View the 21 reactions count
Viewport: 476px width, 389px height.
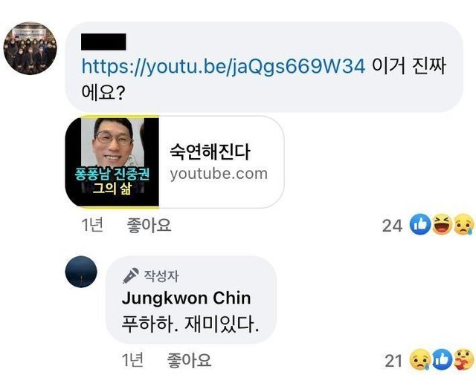tap(394, 362)
